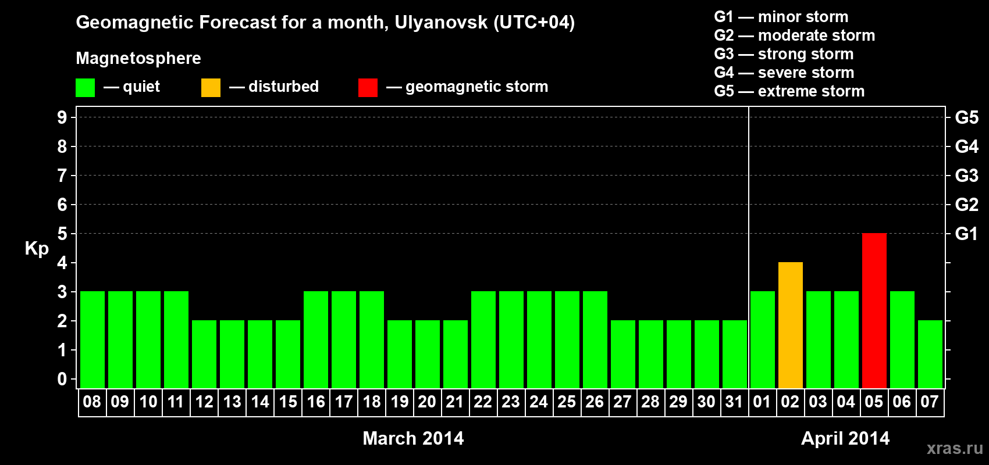This screenshot has width=989, height=465.
Task: Click the Kp axis value 9
Action: tap(62, 117)
